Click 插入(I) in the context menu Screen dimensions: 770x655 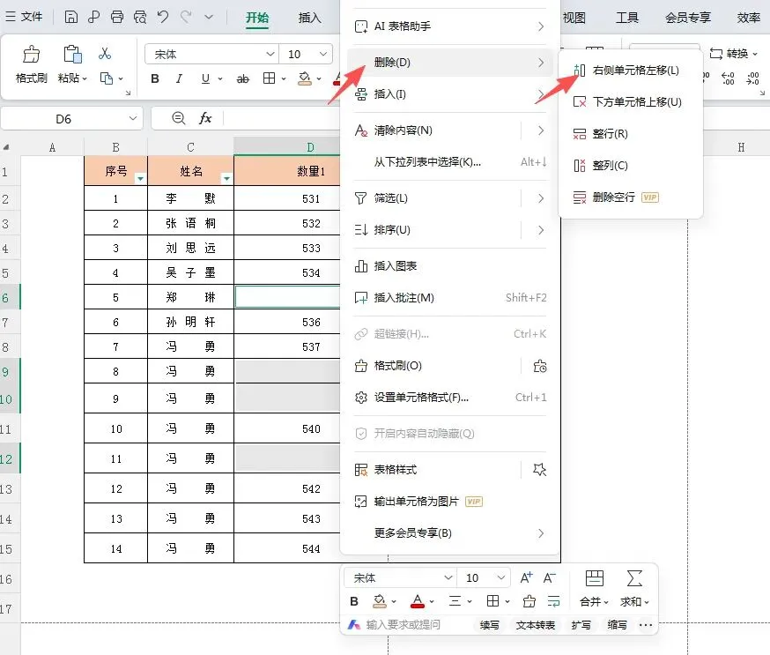pos(449,93)
